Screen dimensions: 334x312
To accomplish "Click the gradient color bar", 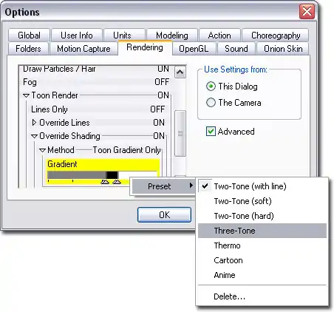I will 102,174.
